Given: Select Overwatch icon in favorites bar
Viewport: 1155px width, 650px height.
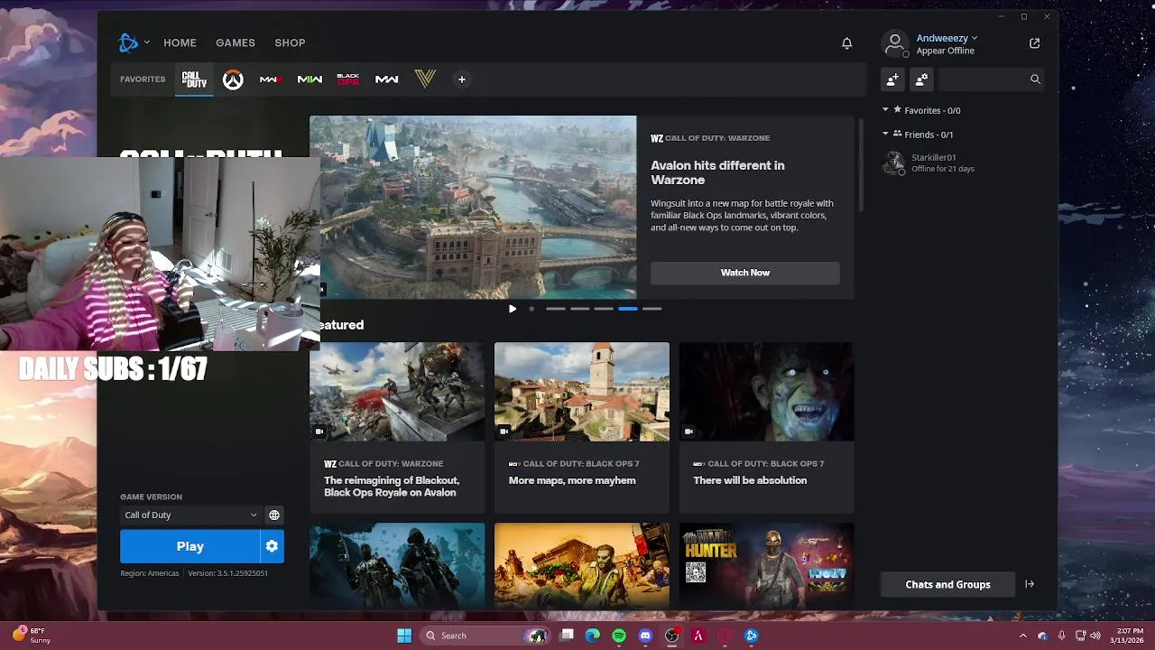Looking at the screenshot, I should tap(233, 79).
